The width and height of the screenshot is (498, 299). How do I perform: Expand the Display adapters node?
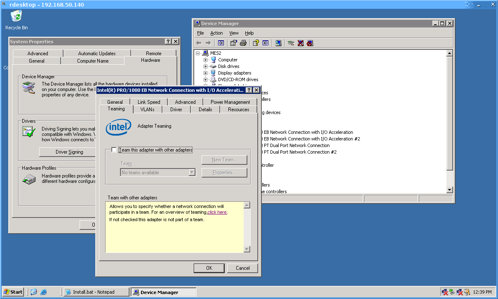point(205,73)
